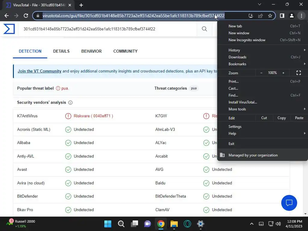308x231 pixels.
Task: Click the Chrome address bar URL
Action: point(134,16)
